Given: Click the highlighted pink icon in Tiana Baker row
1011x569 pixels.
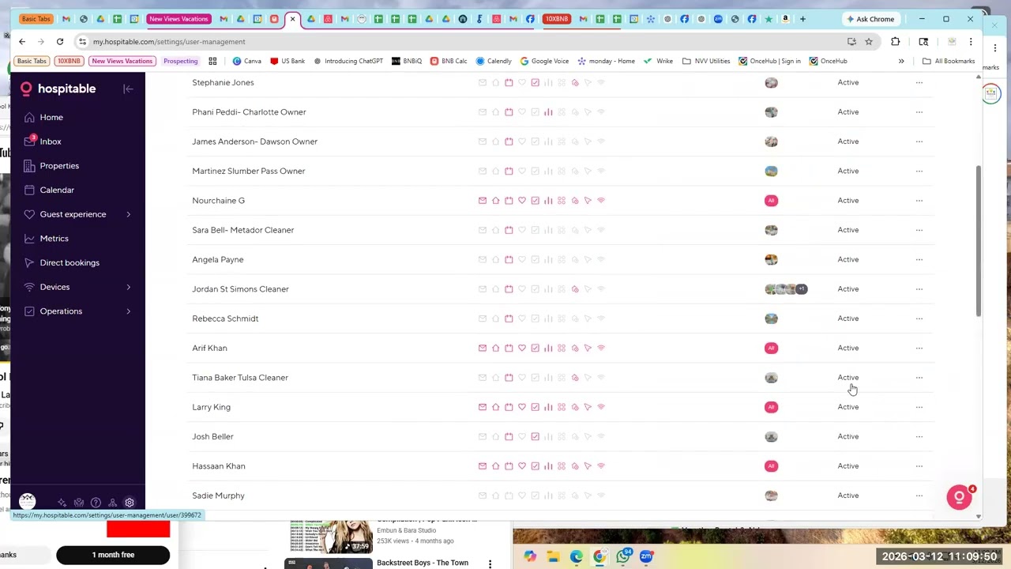Looking at the screenshot, I should pos(575,378).
